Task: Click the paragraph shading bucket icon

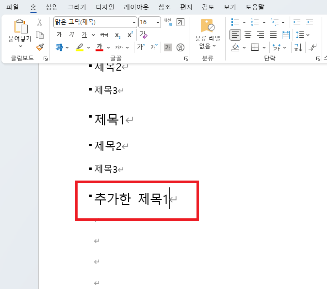Action: coord(235,47)
